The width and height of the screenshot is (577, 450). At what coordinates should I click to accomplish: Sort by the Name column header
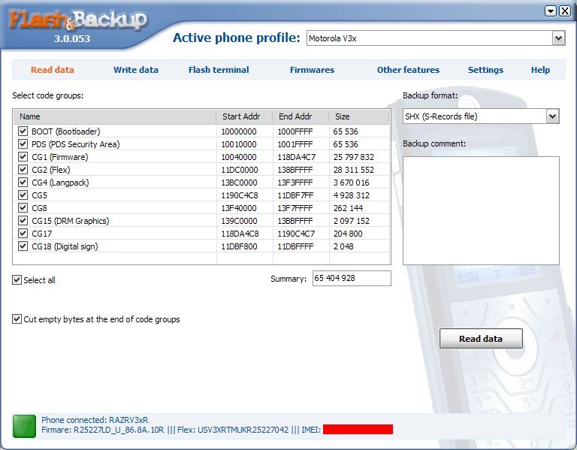point(115,116)
